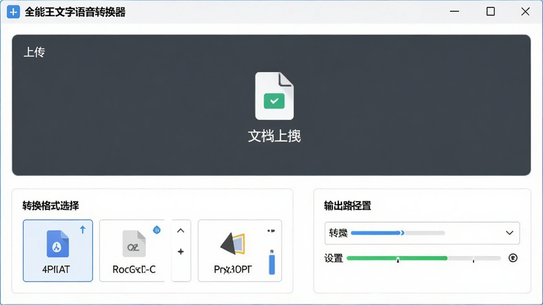Image resolution: width=543 pixels, height=305 pixels.
Task: Select the RocGxD-C format card
Action: tap(132, 250)
